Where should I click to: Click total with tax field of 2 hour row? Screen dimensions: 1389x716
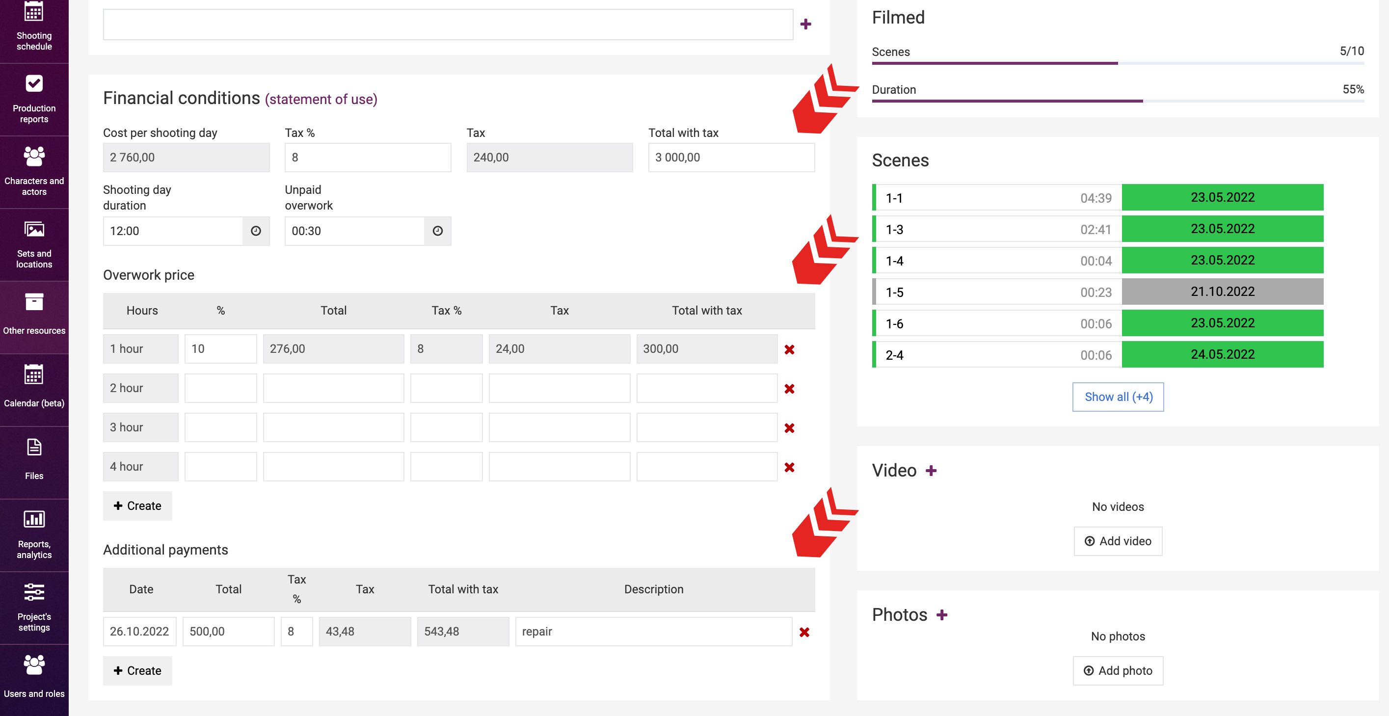(x=706, y=388)
